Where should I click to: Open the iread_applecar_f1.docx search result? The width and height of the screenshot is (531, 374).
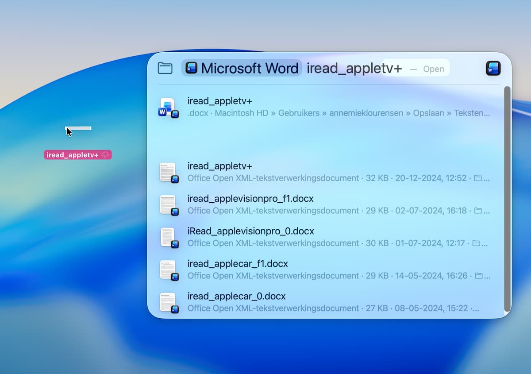pyautogui.click(x=238, y=264)
